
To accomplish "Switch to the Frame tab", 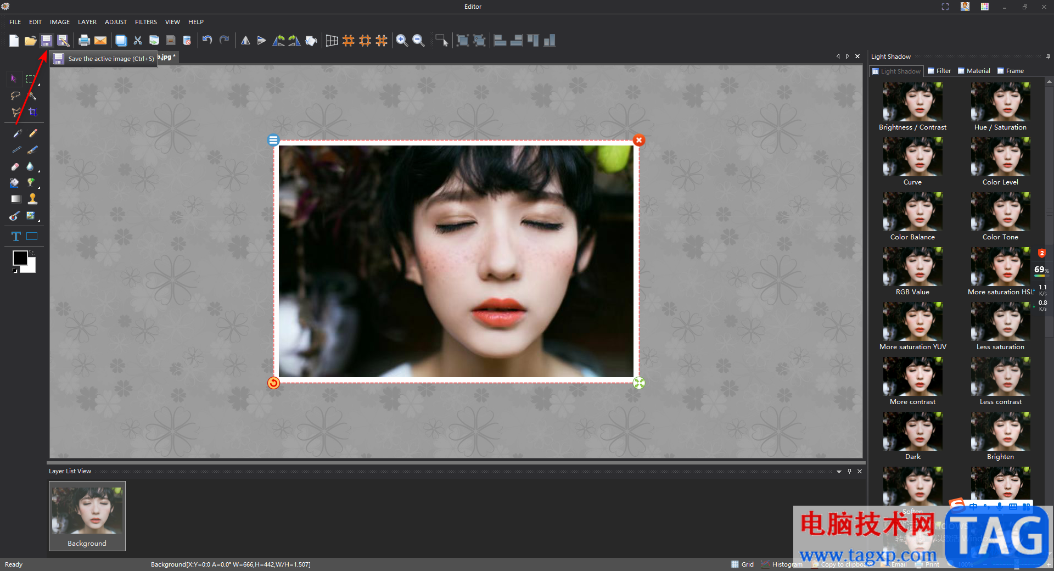I will tap(1011, 71).
